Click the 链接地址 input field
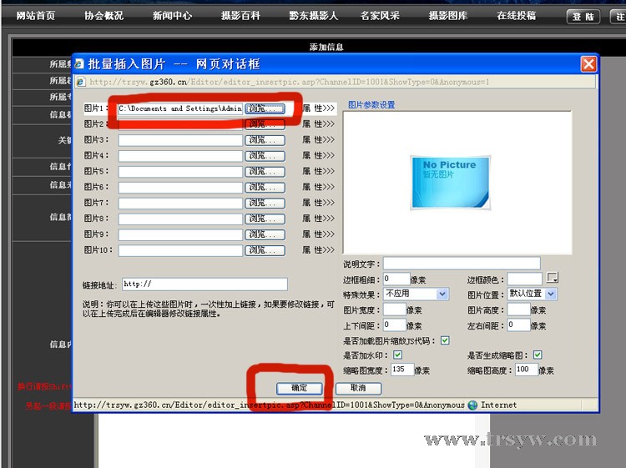626x468 pixels. (x=204, y=284)
